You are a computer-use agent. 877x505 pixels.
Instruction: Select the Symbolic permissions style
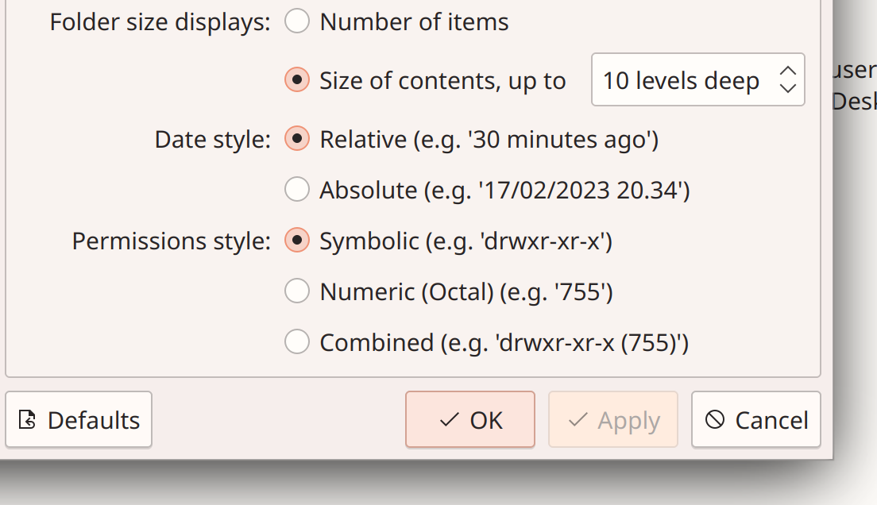tap(296, 240)
